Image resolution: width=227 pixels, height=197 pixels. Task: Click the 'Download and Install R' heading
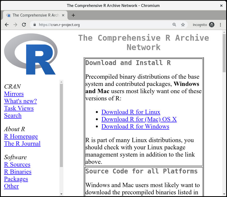(x=128, y=63)
